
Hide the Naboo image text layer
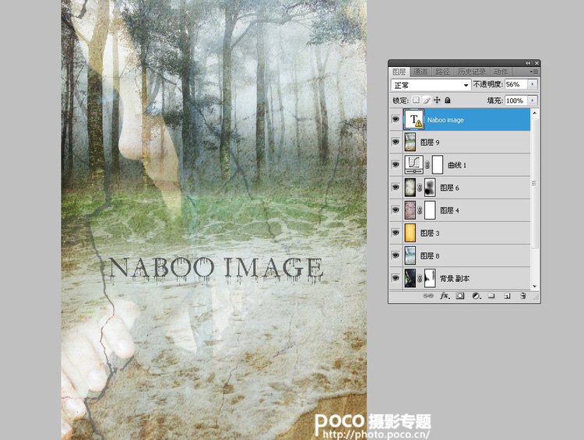(396, 120)
